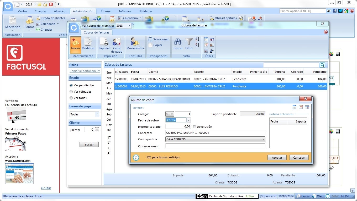Select the Ver cobradas radio button
This screenshot has width=357, height=201.
coord(71,92)
